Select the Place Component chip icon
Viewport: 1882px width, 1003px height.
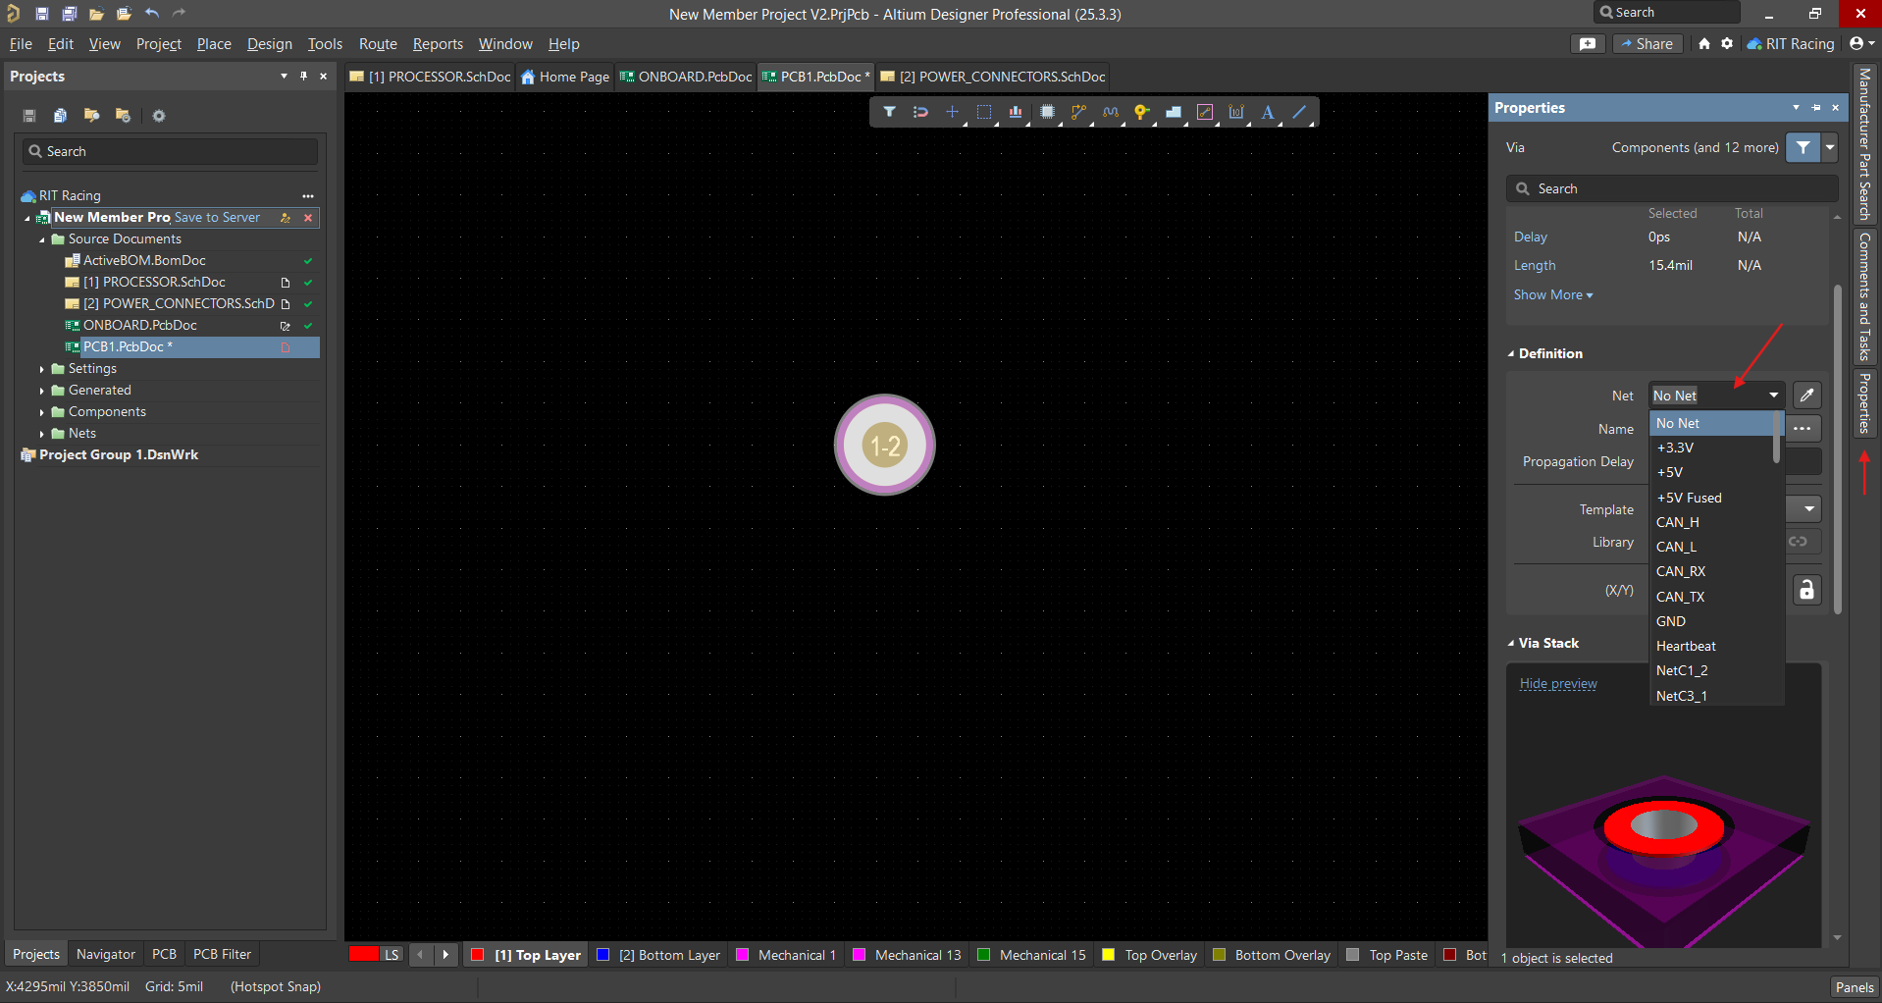tap(1047, 112)
